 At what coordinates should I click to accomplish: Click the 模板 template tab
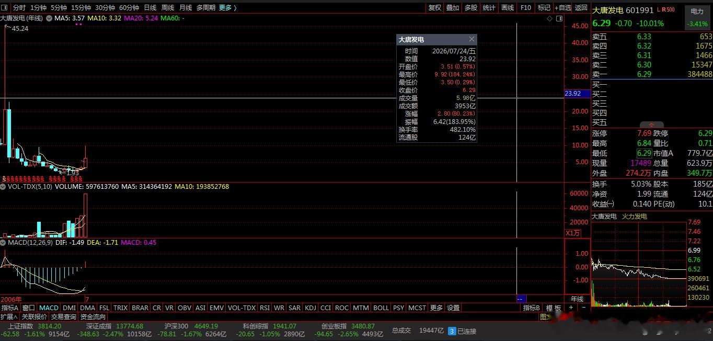point(554,308)
